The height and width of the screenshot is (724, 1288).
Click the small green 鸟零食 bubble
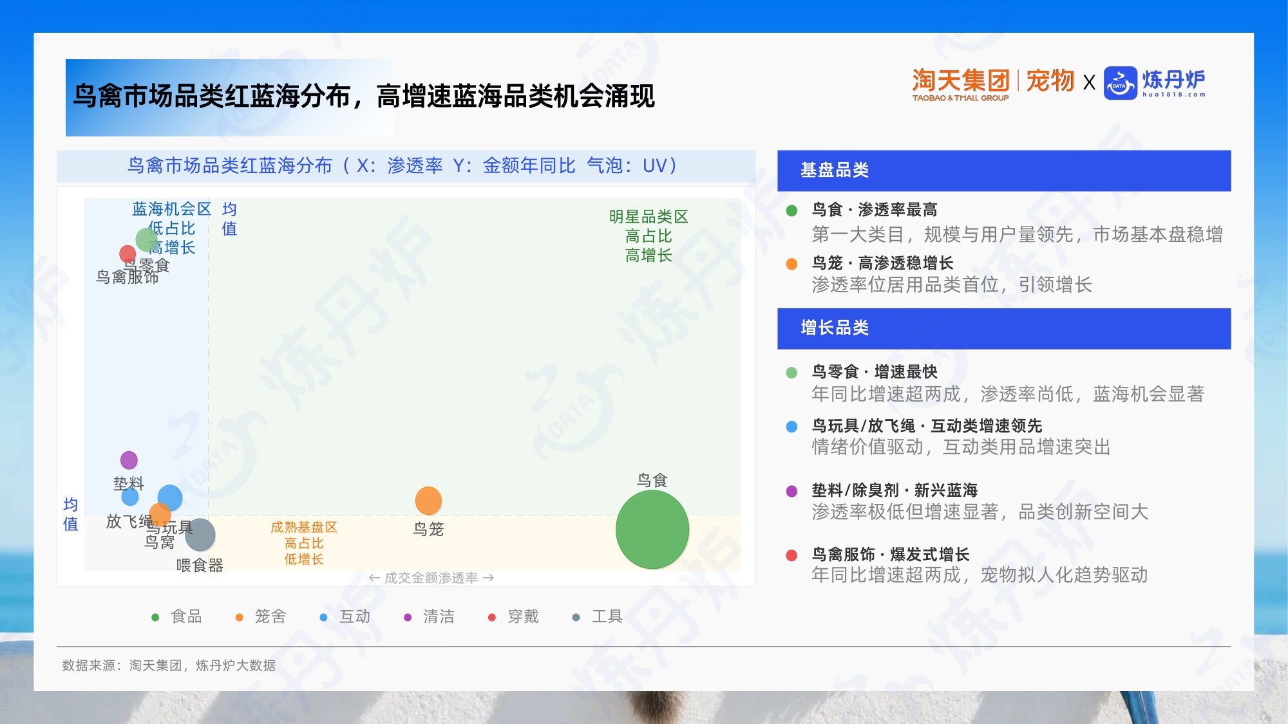147,240
